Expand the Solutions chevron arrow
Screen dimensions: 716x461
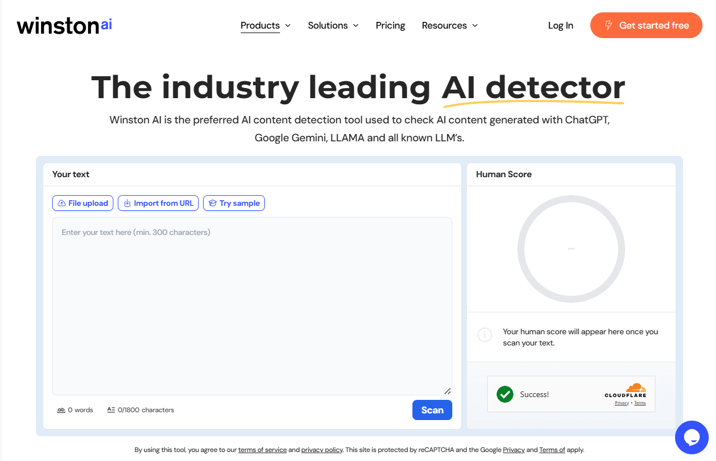pos(356,26)
